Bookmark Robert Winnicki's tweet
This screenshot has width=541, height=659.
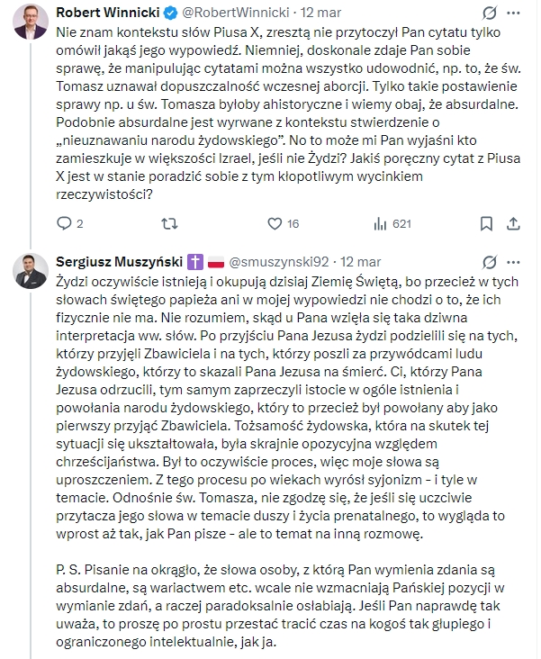[486, 224]
